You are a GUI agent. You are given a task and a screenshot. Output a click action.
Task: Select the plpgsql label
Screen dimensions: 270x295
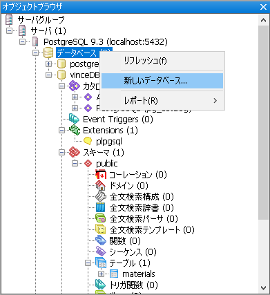[x=109, y=141]
